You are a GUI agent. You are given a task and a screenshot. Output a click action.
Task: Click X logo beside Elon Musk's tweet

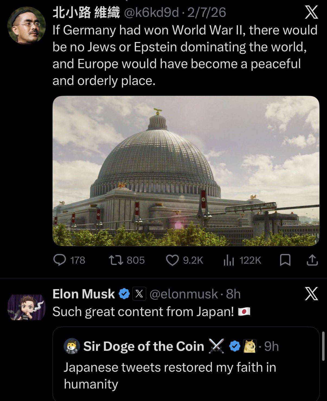311,294
